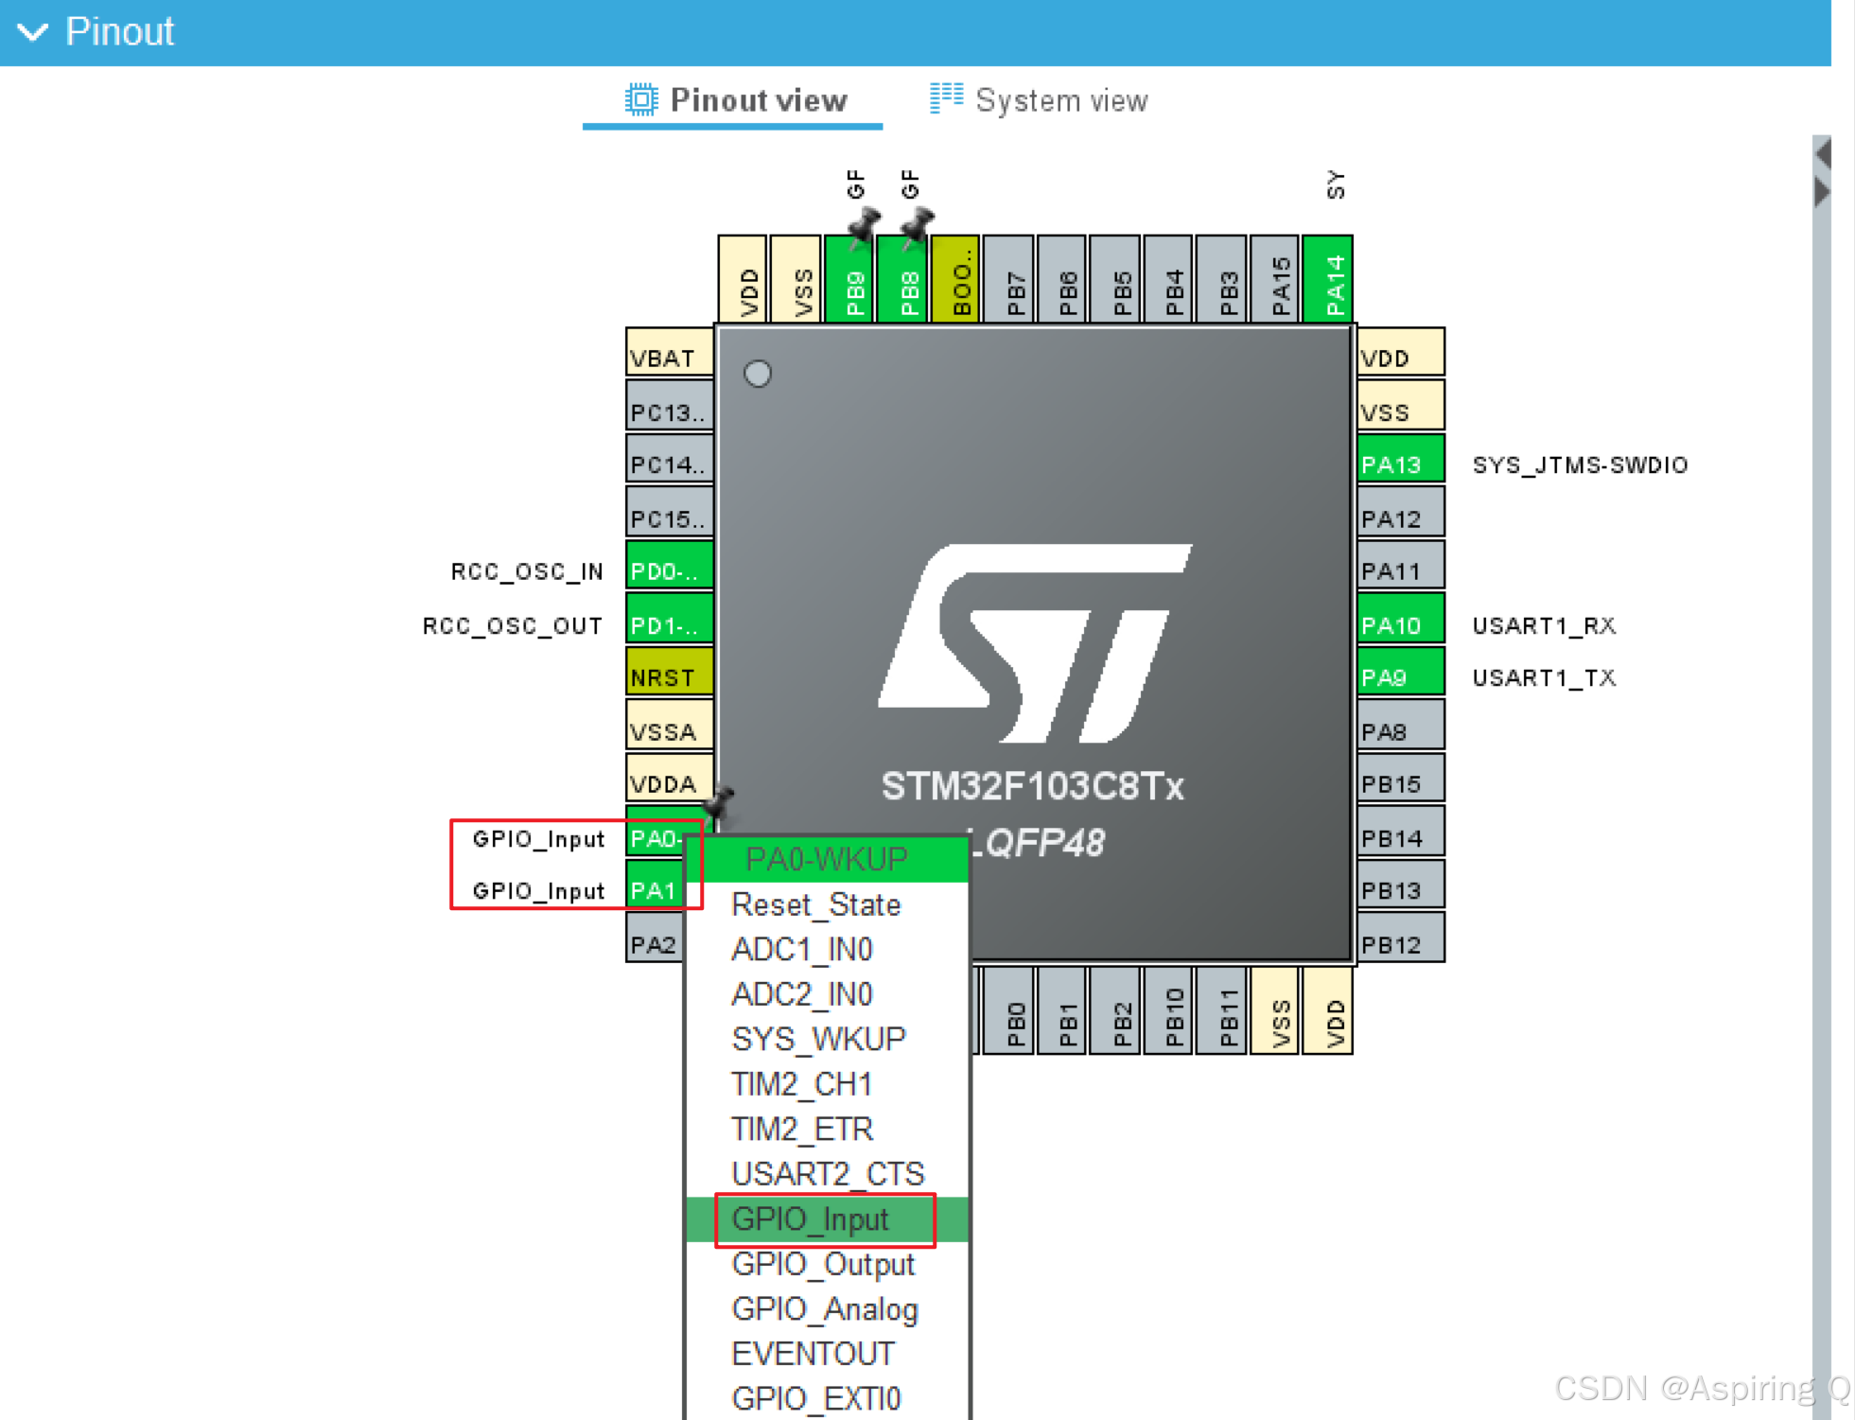Select the PB3 pin

(x=1222, y=279)
